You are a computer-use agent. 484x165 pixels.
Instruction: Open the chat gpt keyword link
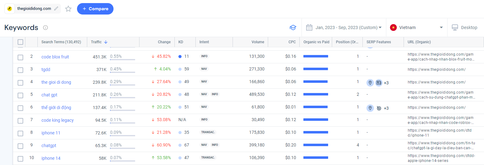49,95
